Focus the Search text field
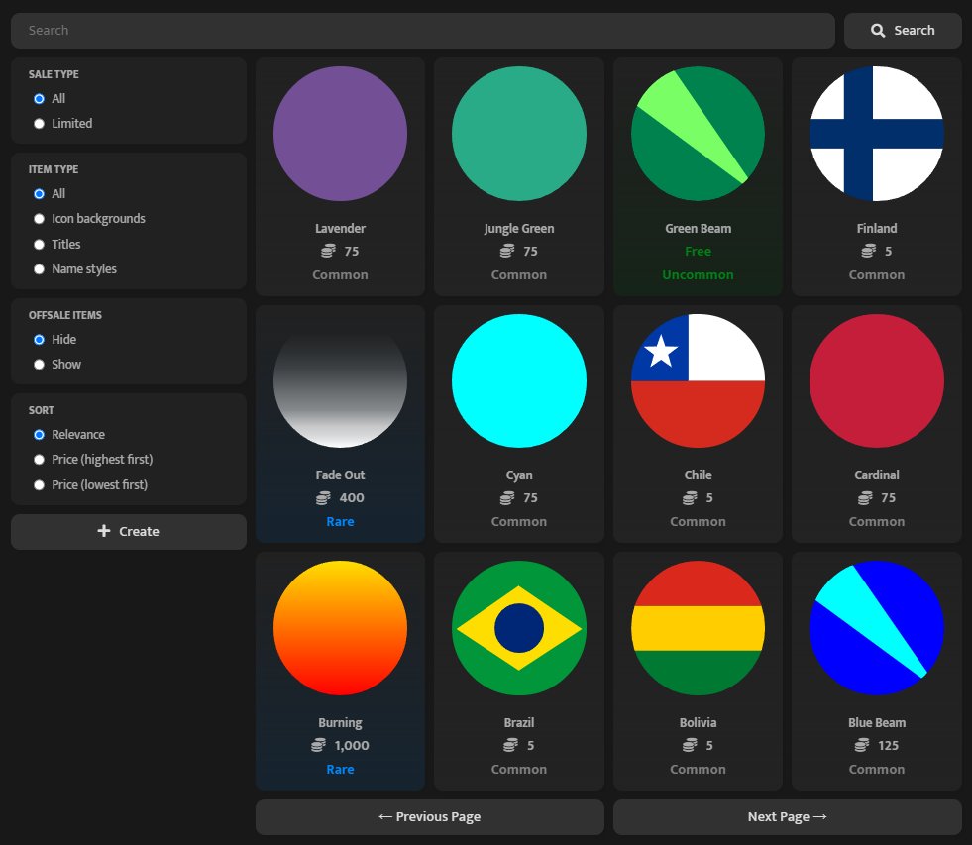Screen dimensions: 972x845 (x=423, y=31)
